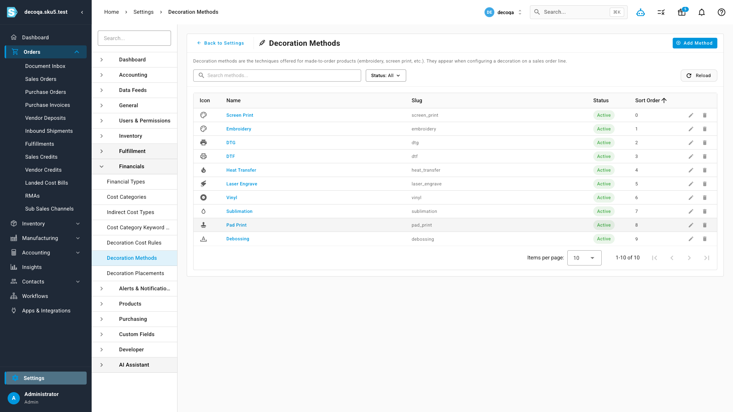Open the Laser Engrave method link
Image resolution: width=733 pixels, height=412 pixels.
(242, 184)
